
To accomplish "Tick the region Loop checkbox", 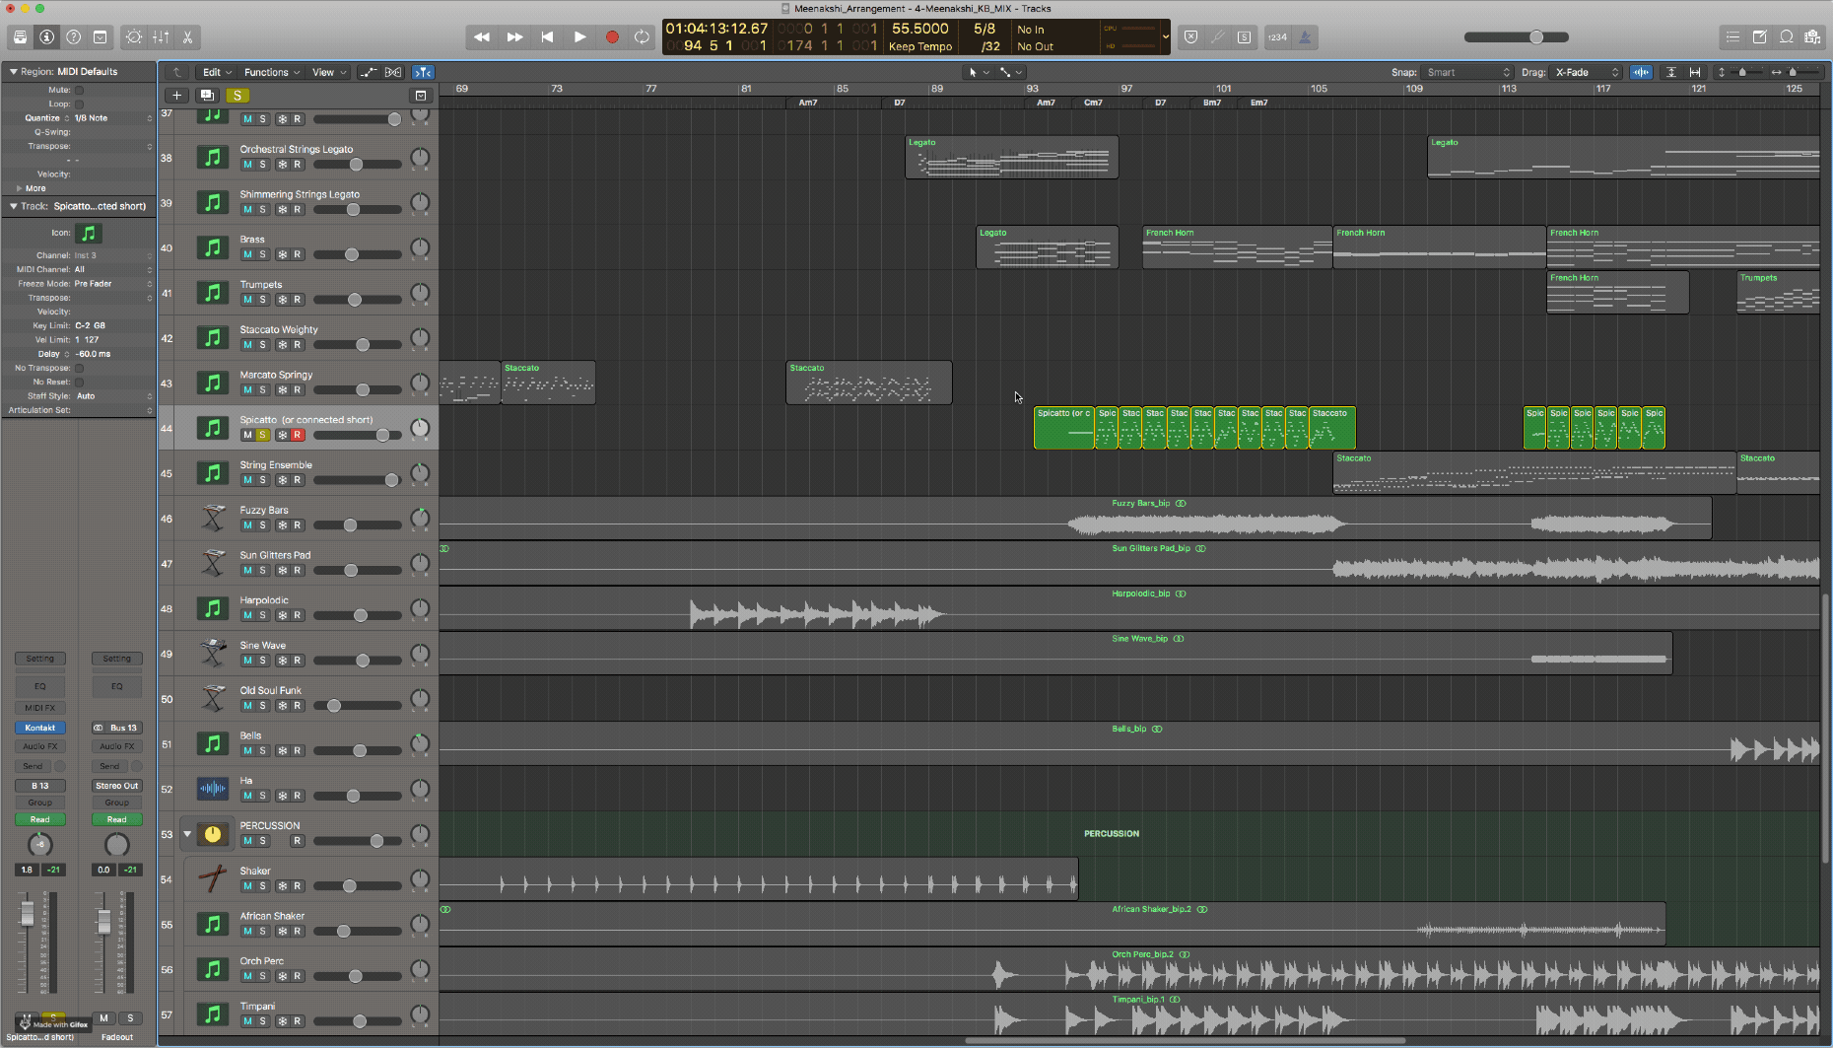I will [x=79, y=104].
